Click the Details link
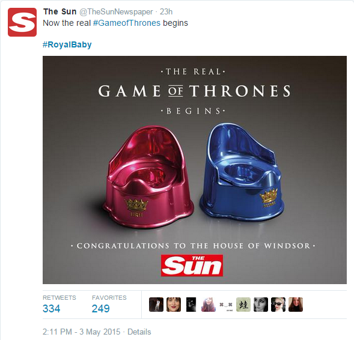 (139, 332)
